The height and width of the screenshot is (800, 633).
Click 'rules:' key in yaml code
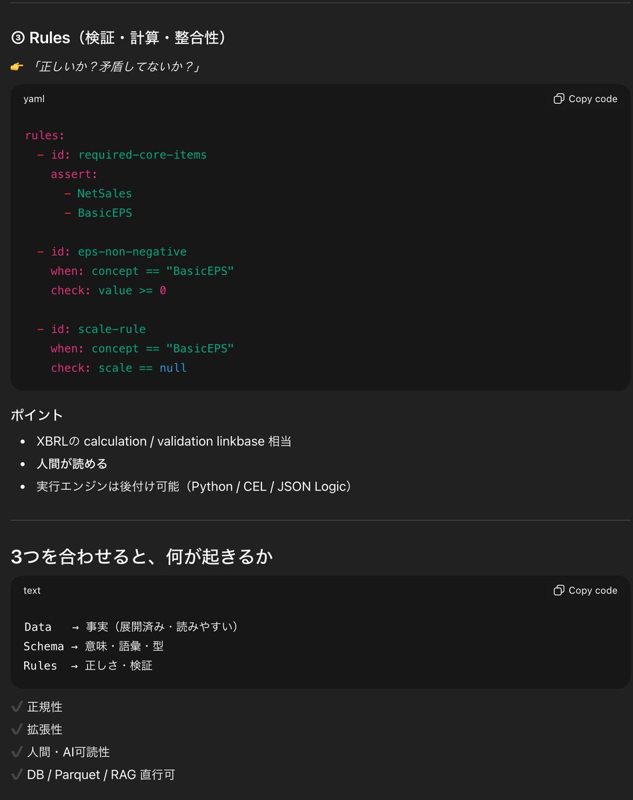[45, 135]
